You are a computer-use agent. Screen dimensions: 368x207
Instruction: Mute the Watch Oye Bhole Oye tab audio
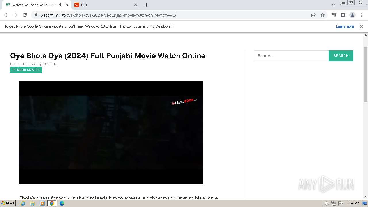click(60, 5)
